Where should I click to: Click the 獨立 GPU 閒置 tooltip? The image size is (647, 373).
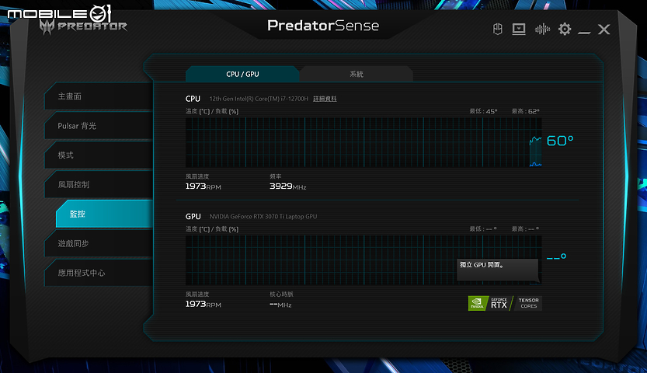coord(498,270)
